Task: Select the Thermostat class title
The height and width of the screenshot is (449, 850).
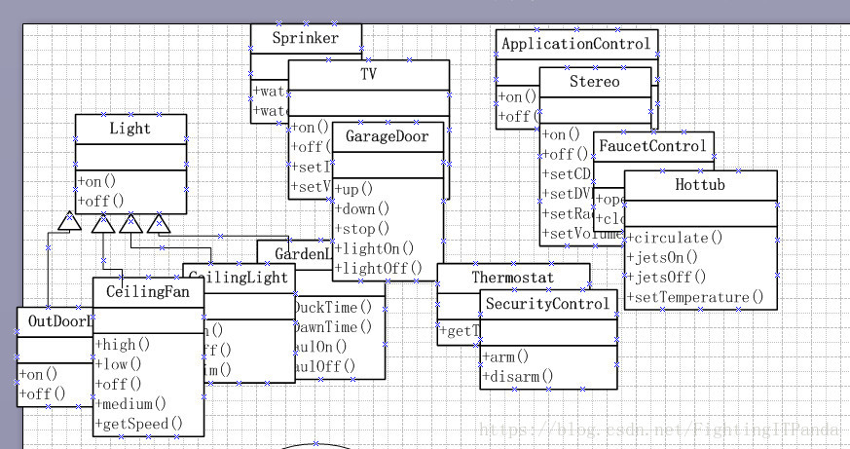Action: click(513, 278)
